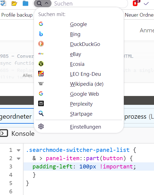
Task: Choose LEO Eng-Deu dictionary search
Action: (x=79, y=74)
